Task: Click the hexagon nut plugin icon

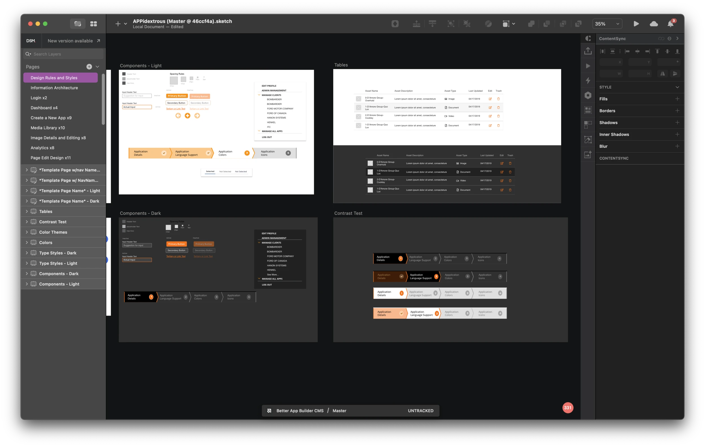Action: point(588,95)
